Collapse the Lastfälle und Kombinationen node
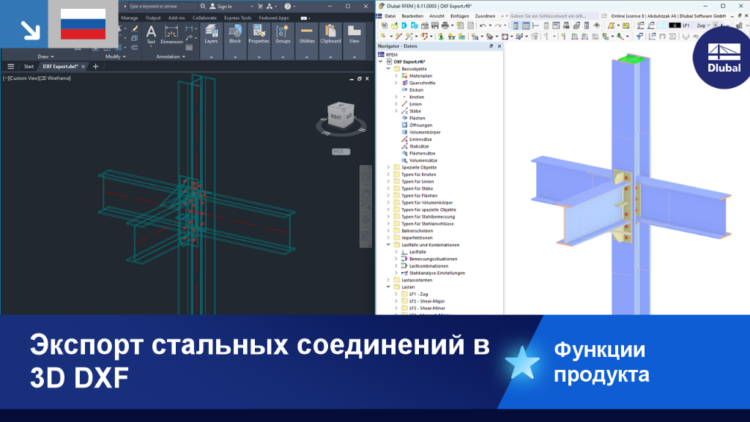 click(x=388, y=245)
